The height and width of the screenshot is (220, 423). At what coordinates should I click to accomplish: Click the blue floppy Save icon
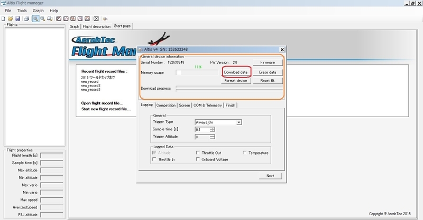coord(17,18)
